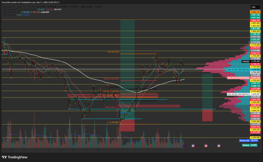
Task: Click the green 4.688,118 price label
Action: pyautogui.click(x=255, y=86)
